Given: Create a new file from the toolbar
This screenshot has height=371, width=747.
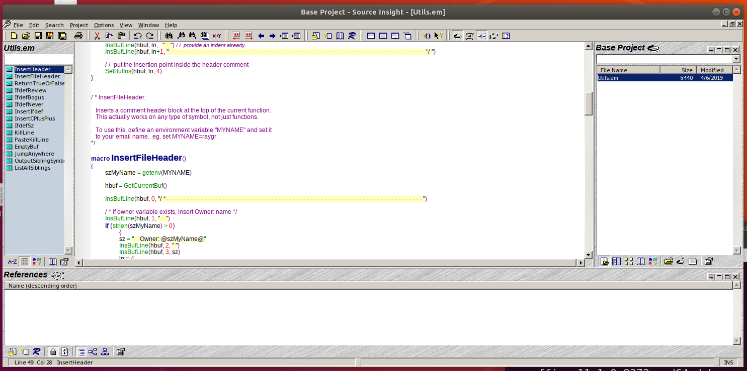Looking at the screenshot, I should coord(14,36).
